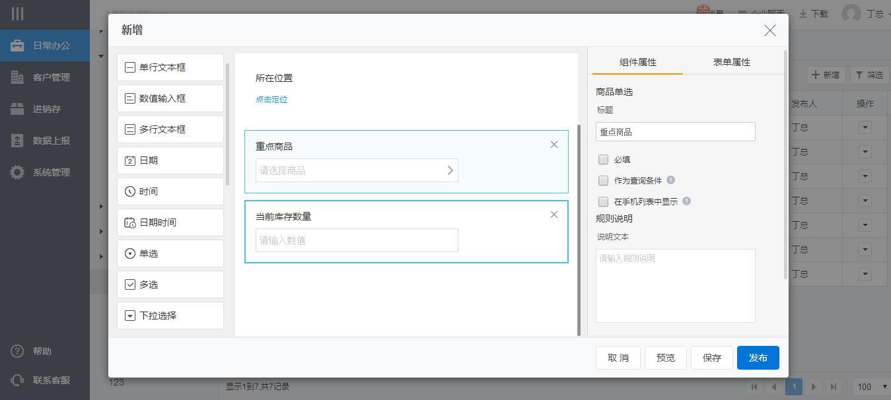
Task: Click the 帮助 question mark icon
Action: coord(17,351)
